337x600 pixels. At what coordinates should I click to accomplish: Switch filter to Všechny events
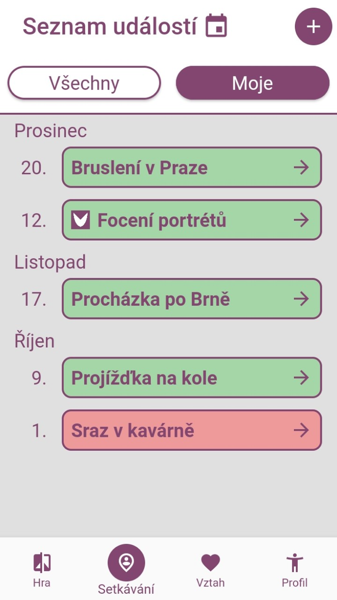pyautogui.click(x=84, y=84)
